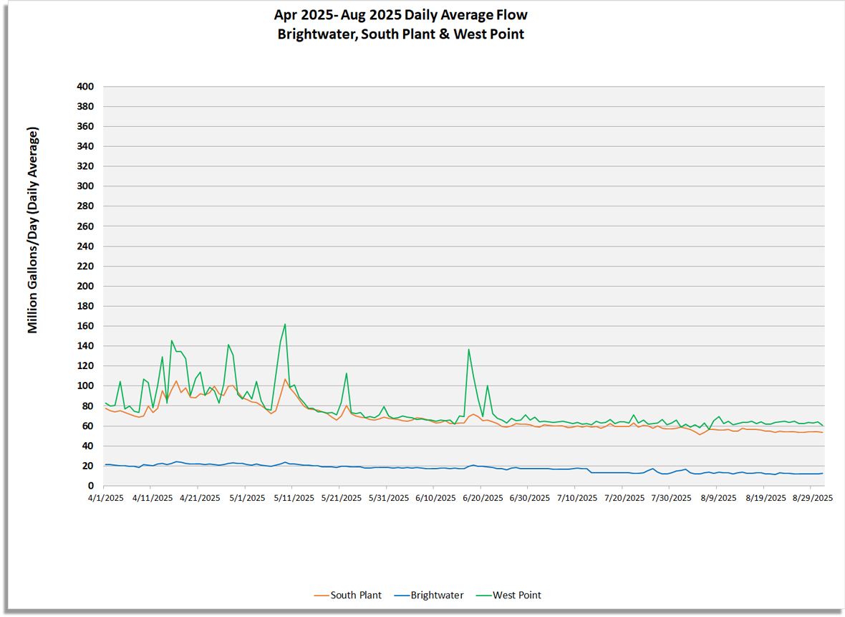Image resolution: width=845 pixels, height=617 pixels.
Task: Select the Brightwater legend entry text
Action: coord(437,595)
